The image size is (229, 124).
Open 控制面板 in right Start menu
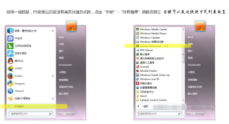pos(193,80)
